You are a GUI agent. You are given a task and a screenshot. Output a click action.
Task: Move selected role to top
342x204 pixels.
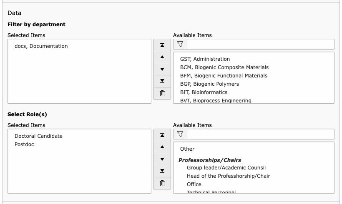tap(162, 135)
